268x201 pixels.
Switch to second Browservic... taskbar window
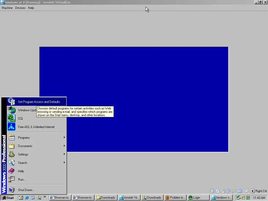pyautogui.click(x=83, y=198)
